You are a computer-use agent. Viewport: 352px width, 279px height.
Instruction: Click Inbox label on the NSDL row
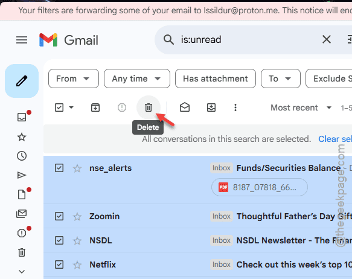pyautogui.click(x=222, y=240)
